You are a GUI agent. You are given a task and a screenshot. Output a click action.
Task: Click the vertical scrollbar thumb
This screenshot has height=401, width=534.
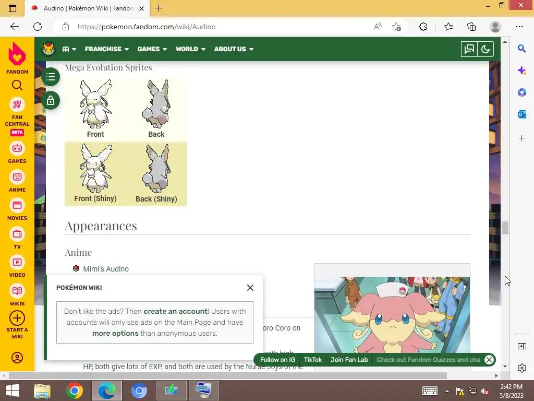pyautogui.click(x=505, y=228)
